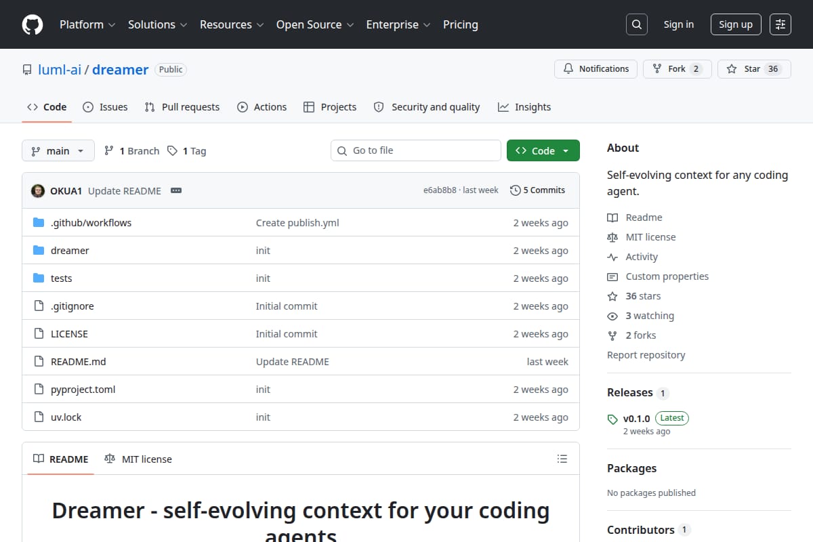Expand the Enterprise menu
Image resolution: width=813 pixels, height=542 pixels.
click(x=398, y=24)
